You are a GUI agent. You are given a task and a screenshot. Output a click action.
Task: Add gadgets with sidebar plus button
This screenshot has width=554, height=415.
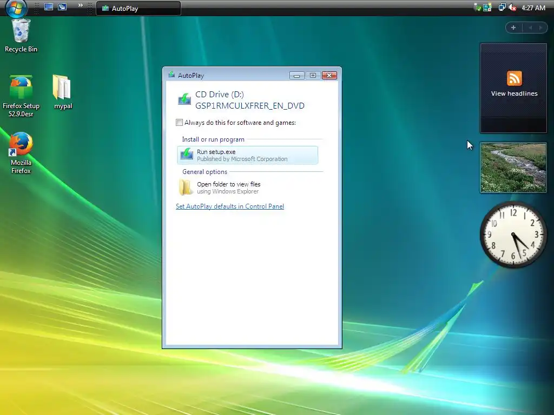point(513,28)
